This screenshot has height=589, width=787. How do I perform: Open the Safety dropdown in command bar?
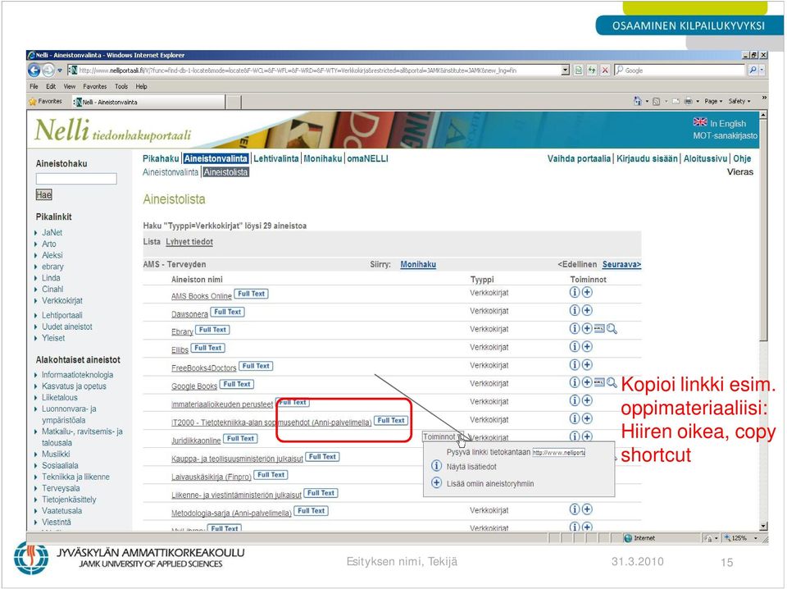tap(739, 102)
